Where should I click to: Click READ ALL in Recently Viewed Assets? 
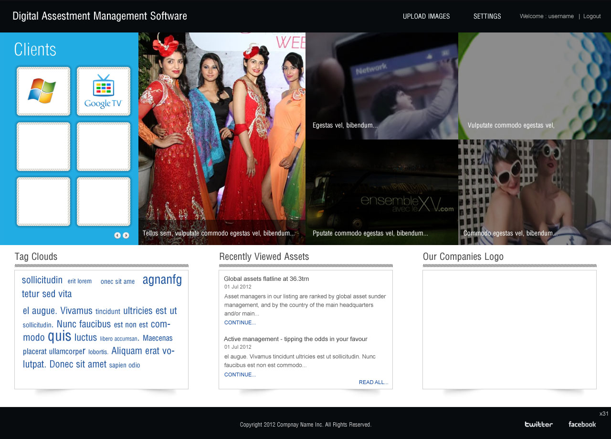coord(374,382)
